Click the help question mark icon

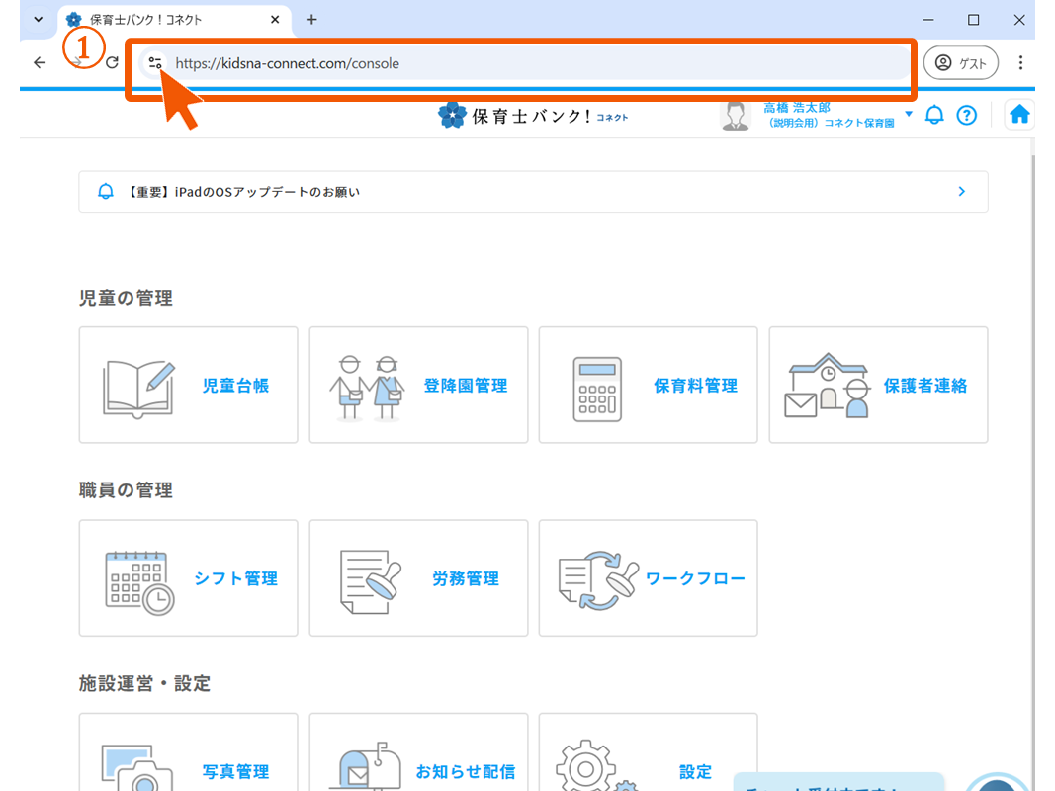966,116
